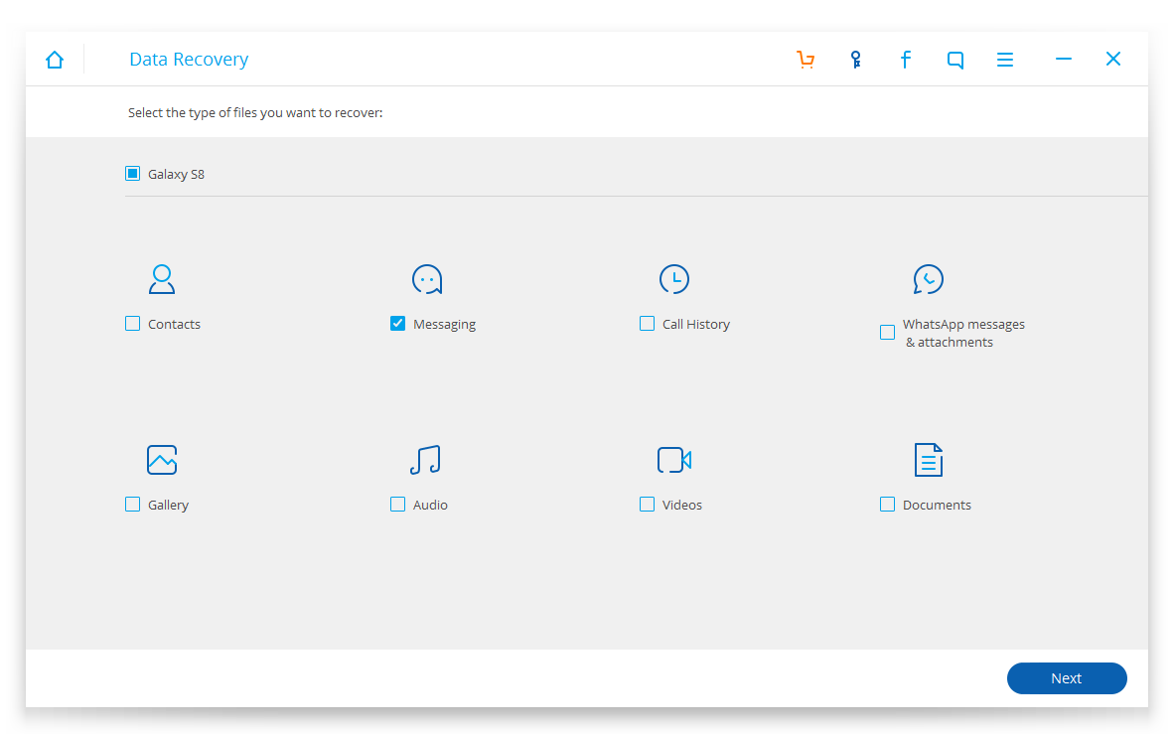Screen dimensions: 1174x736
Task: Click the Messaging speech bubble icon
Action: point(427,279)
